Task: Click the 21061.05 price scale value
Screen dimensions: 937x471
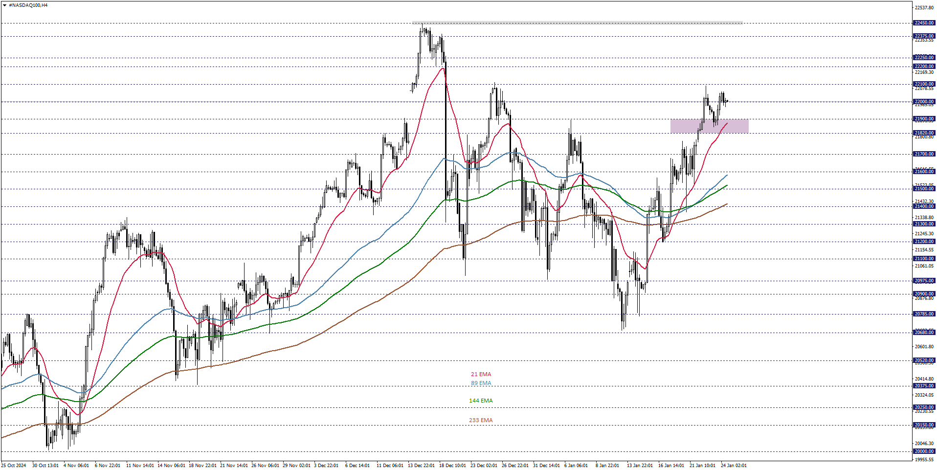Action: point(924,266)
